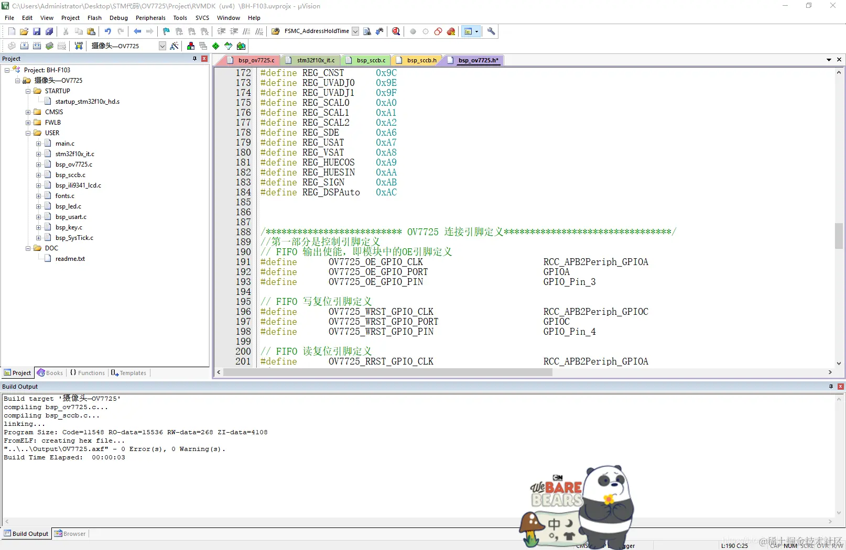
Task: Open the editor tab list dropdown arrow
Action: [x=829, y=60]
